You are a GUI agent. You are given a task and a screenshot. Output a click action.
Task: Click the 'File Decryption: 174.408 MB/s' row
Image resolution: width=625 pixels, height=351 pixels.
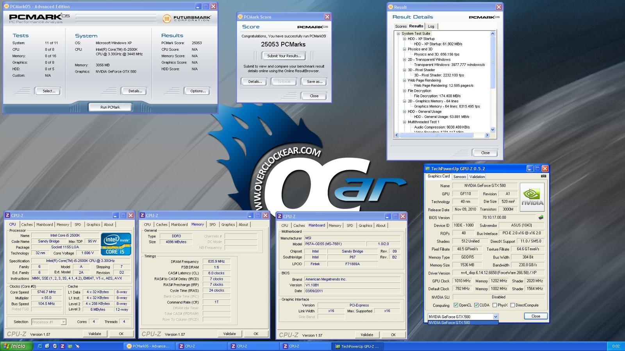pos(437,96)
